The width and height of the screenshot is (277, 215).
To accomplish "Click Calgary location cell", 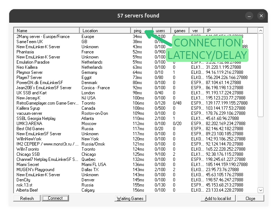I will click(x=88, y=191).
